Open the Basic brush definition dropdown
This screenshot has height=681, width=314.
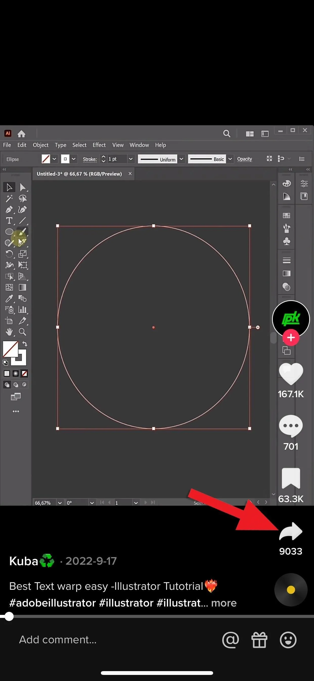[x=230, y=159]
